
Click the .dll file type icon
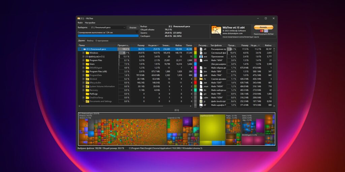(201, 49)
